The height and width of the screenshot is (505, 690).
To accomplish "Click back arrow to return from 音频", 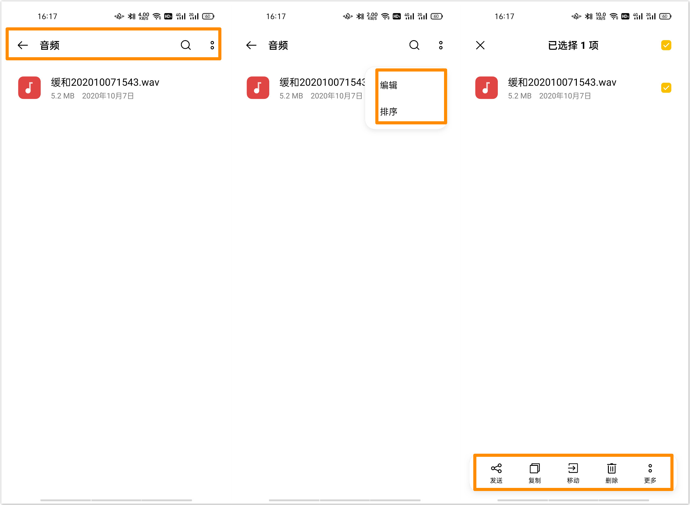I will point(22,45).
